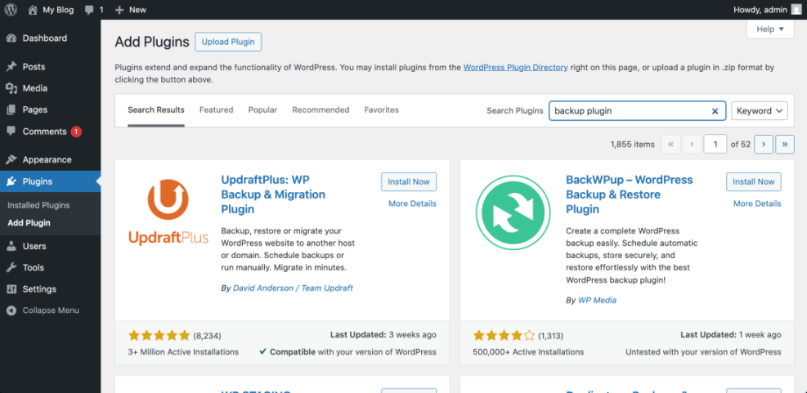This screenshot has height=393, width=807.
Task: Clear the search field with X icon
Action: (x=715, y=110)
